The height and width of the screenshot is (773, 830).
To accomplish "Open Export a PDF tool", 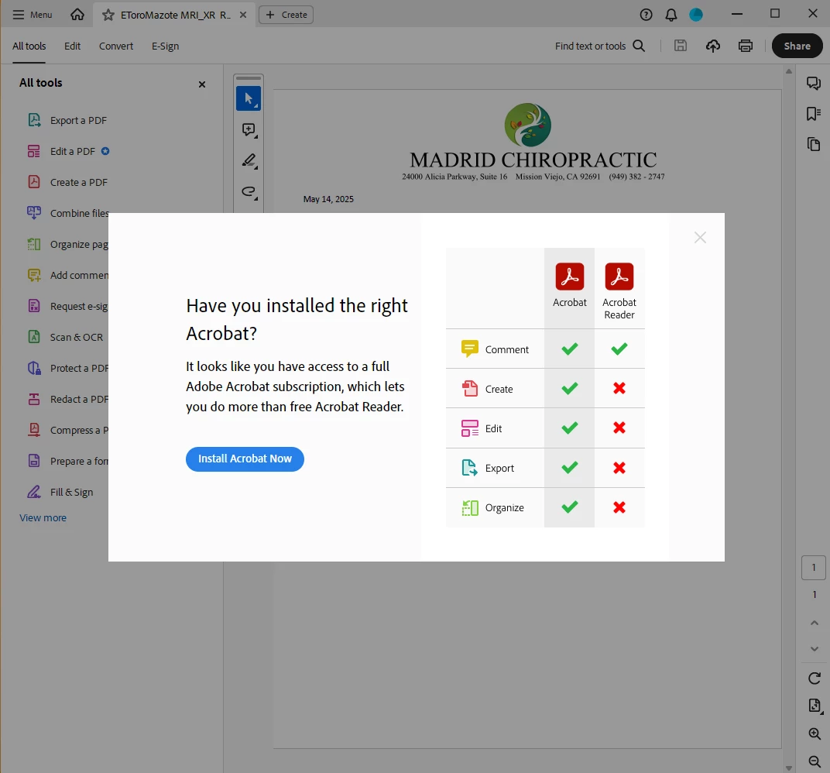I will tap(67, 120).
